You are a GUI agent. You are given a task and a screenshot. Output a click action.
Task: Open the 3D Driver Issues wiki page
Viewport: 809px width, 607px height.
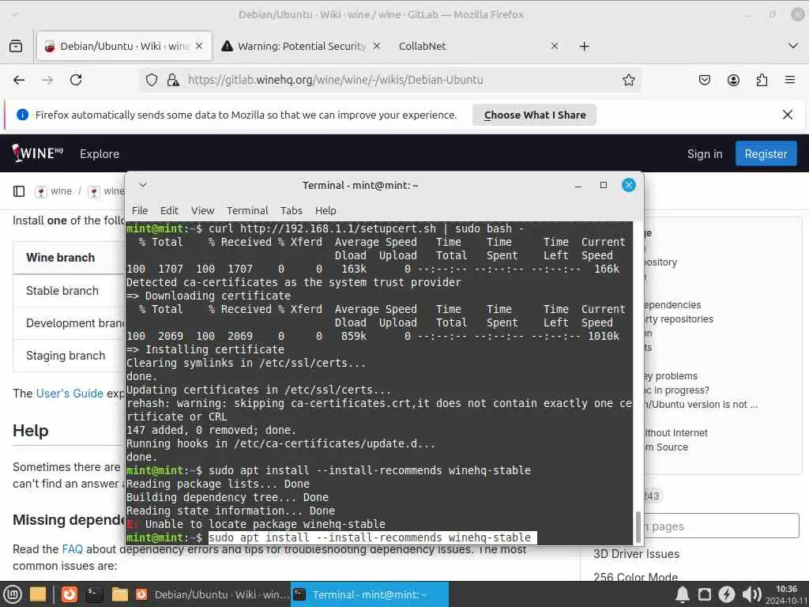(636, 554)
